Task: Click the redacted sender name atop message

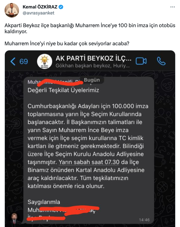Action: tap(56, 82)
